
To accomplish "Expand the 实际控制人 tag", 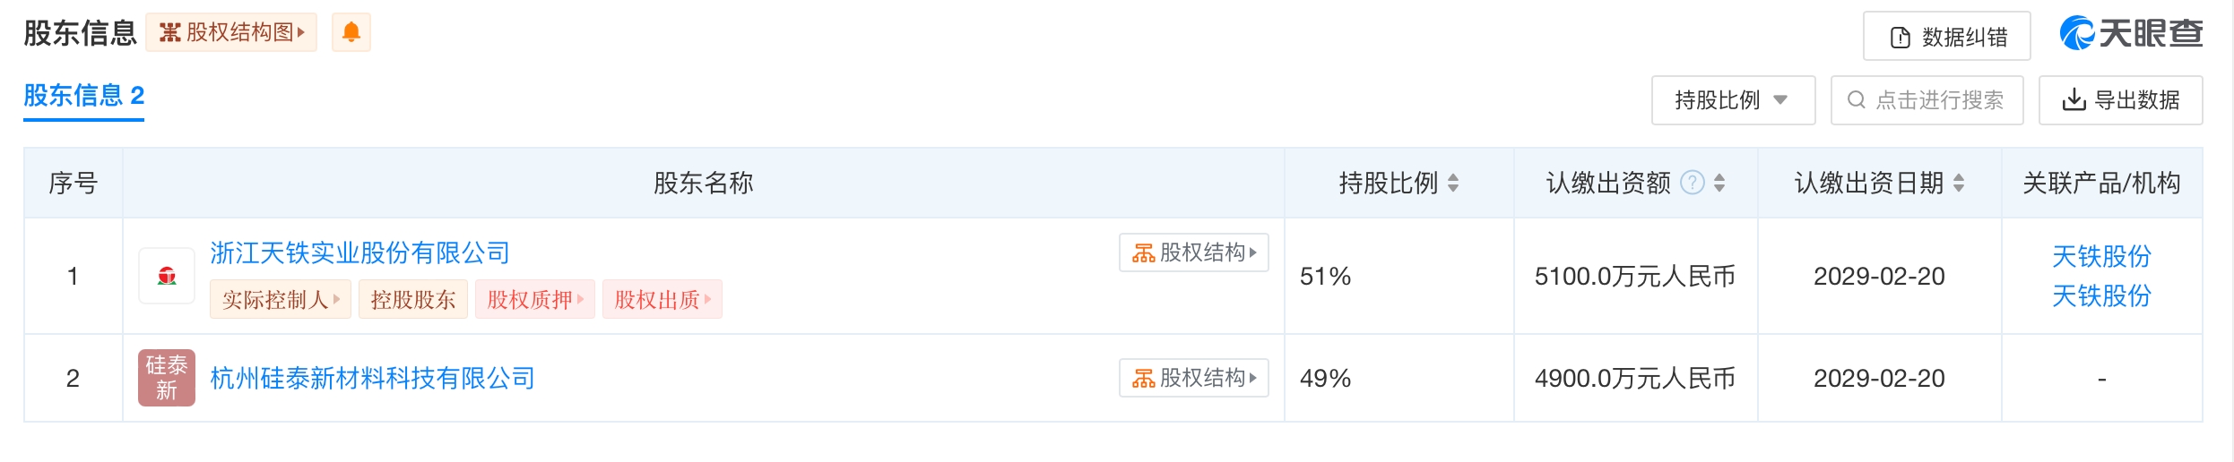I will (281, 300).
